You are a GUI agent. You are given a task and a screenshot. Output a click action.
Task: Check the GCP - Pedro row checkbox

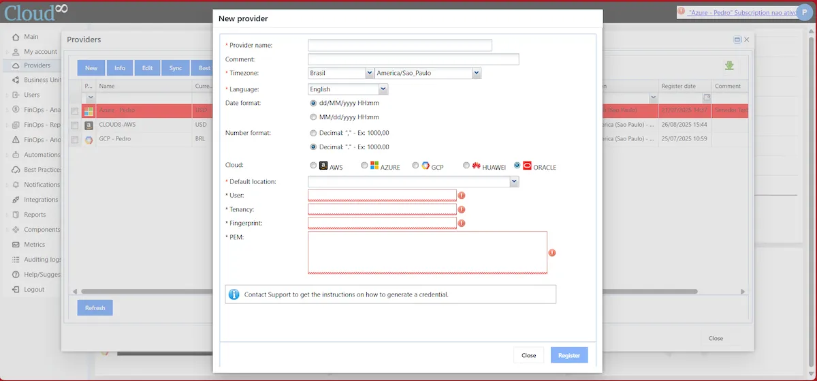75,140
